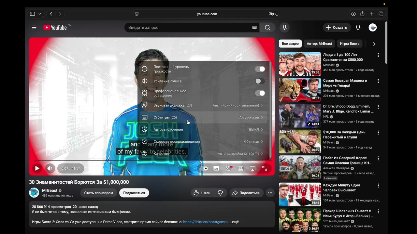
Task: Open 'Звуковая дорожка (23)' submenu
Action: click(204, 105)
